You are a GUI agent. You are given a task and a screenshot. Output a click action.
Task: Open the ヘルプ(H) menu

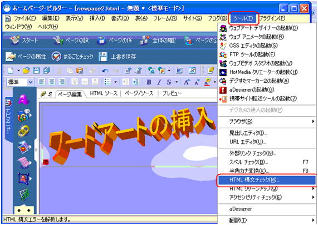(x=48, y=27)
